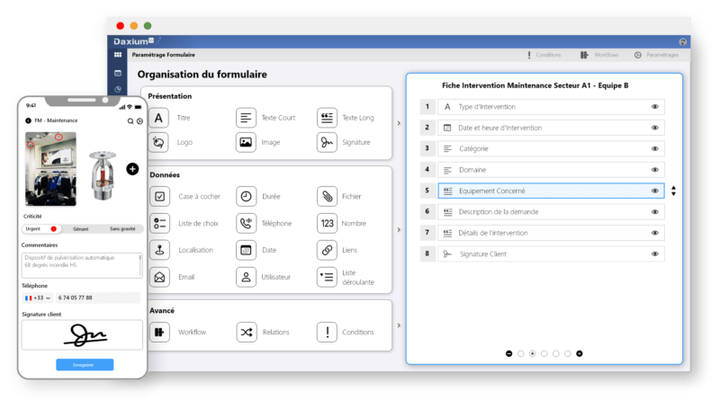Viewport: 720px width, 409px height.
Task: Expand the Présentation panel chevron
Action: 399,123
